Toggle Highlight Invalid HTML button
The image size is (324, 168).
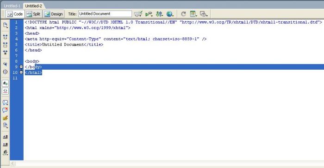pyautogui.click(x=6, y=91)
